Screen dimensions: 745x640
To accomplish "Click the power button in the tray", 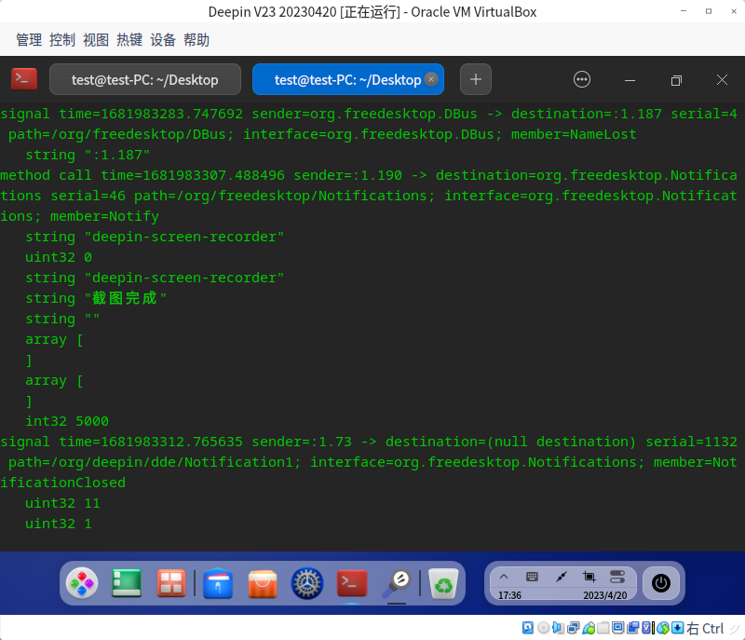I will click(661, 584).
